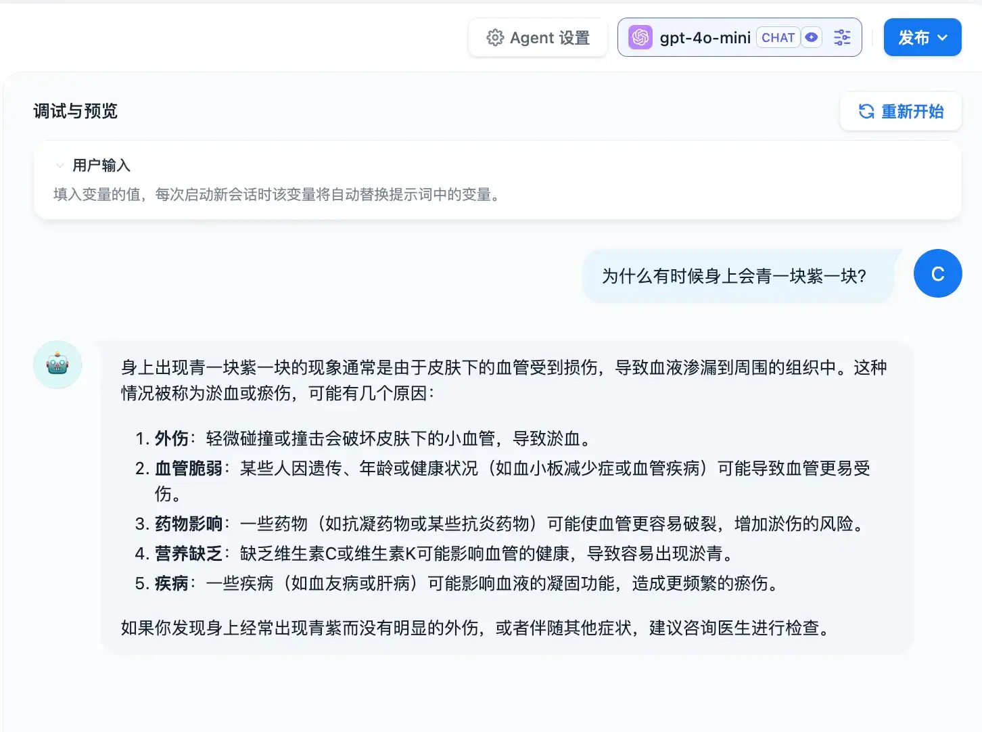The image size is (982, 732).
Task: Click the refresh icon in 重新开始
Action: pos(866,111)
